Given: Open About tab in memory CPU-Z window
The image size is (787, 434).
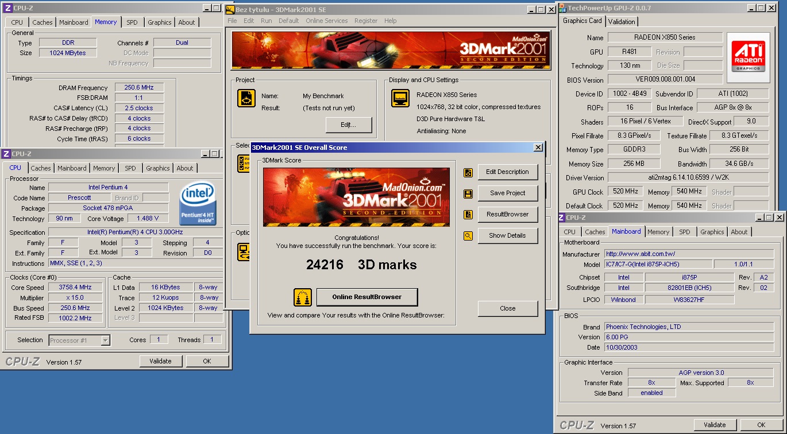Looking at the screenshot, I should (x=187, y=22).
